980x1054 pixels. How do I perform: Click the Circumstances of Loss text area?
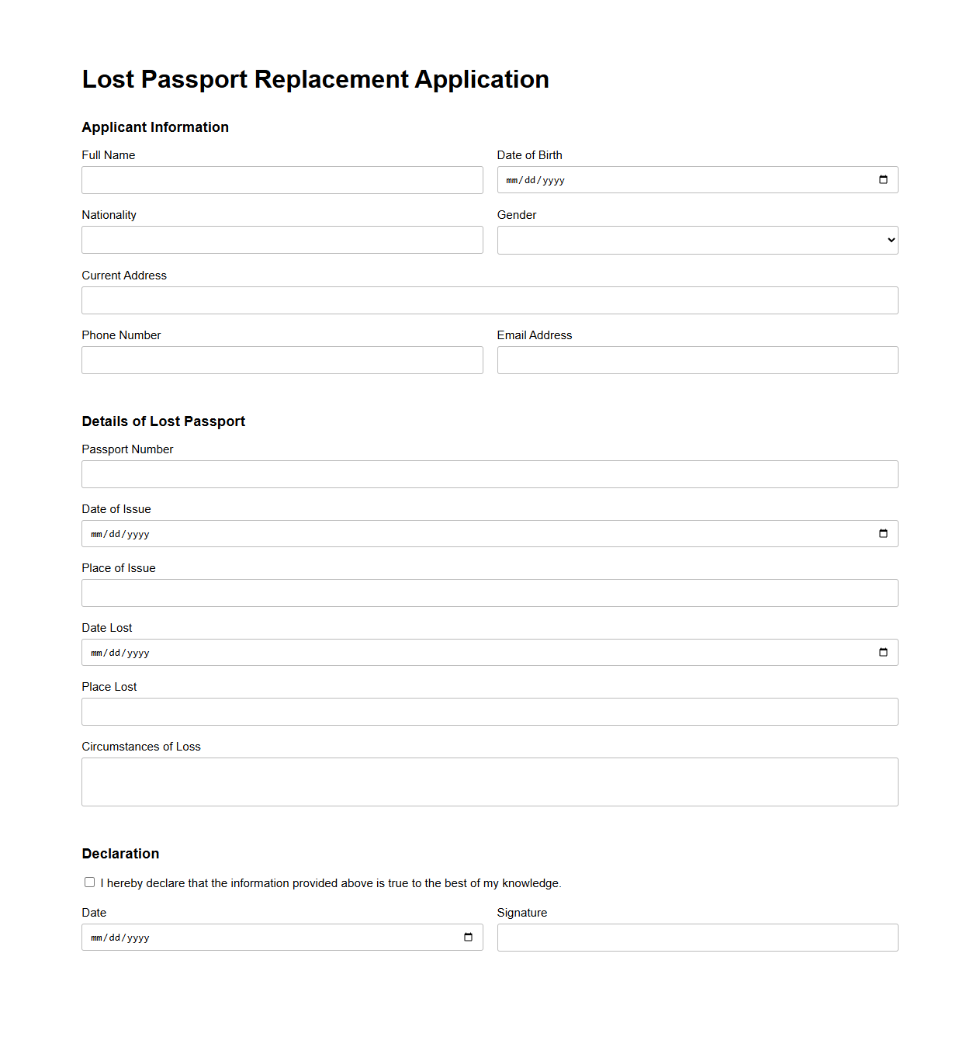point(490,781)
